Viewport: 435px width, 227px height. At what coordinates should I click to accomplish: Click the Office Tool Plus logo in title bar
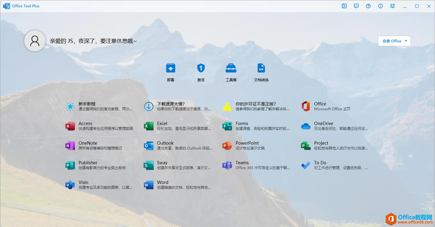6,6
